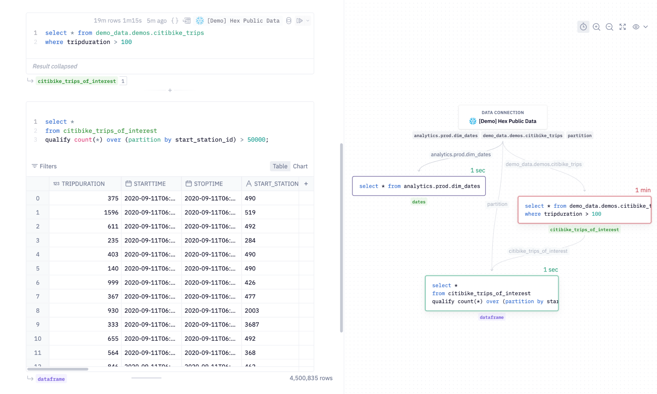The width and height of the screenshot is (657, 394).
Task: Toggle graph element visibility with the eye icon
Action: pyautogui.click(x=635, y=27)
